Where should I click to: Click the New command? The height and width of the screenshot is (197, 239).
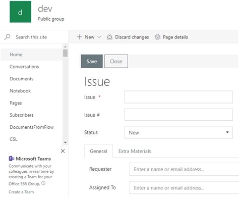coord(90,37)
